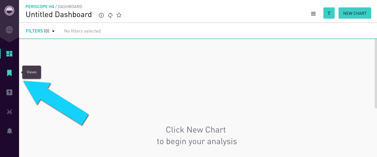The height and width of the screenshot is (157, 377).
Task: Open the globe icon in sidebar
Action: click(x=9, y=30)
